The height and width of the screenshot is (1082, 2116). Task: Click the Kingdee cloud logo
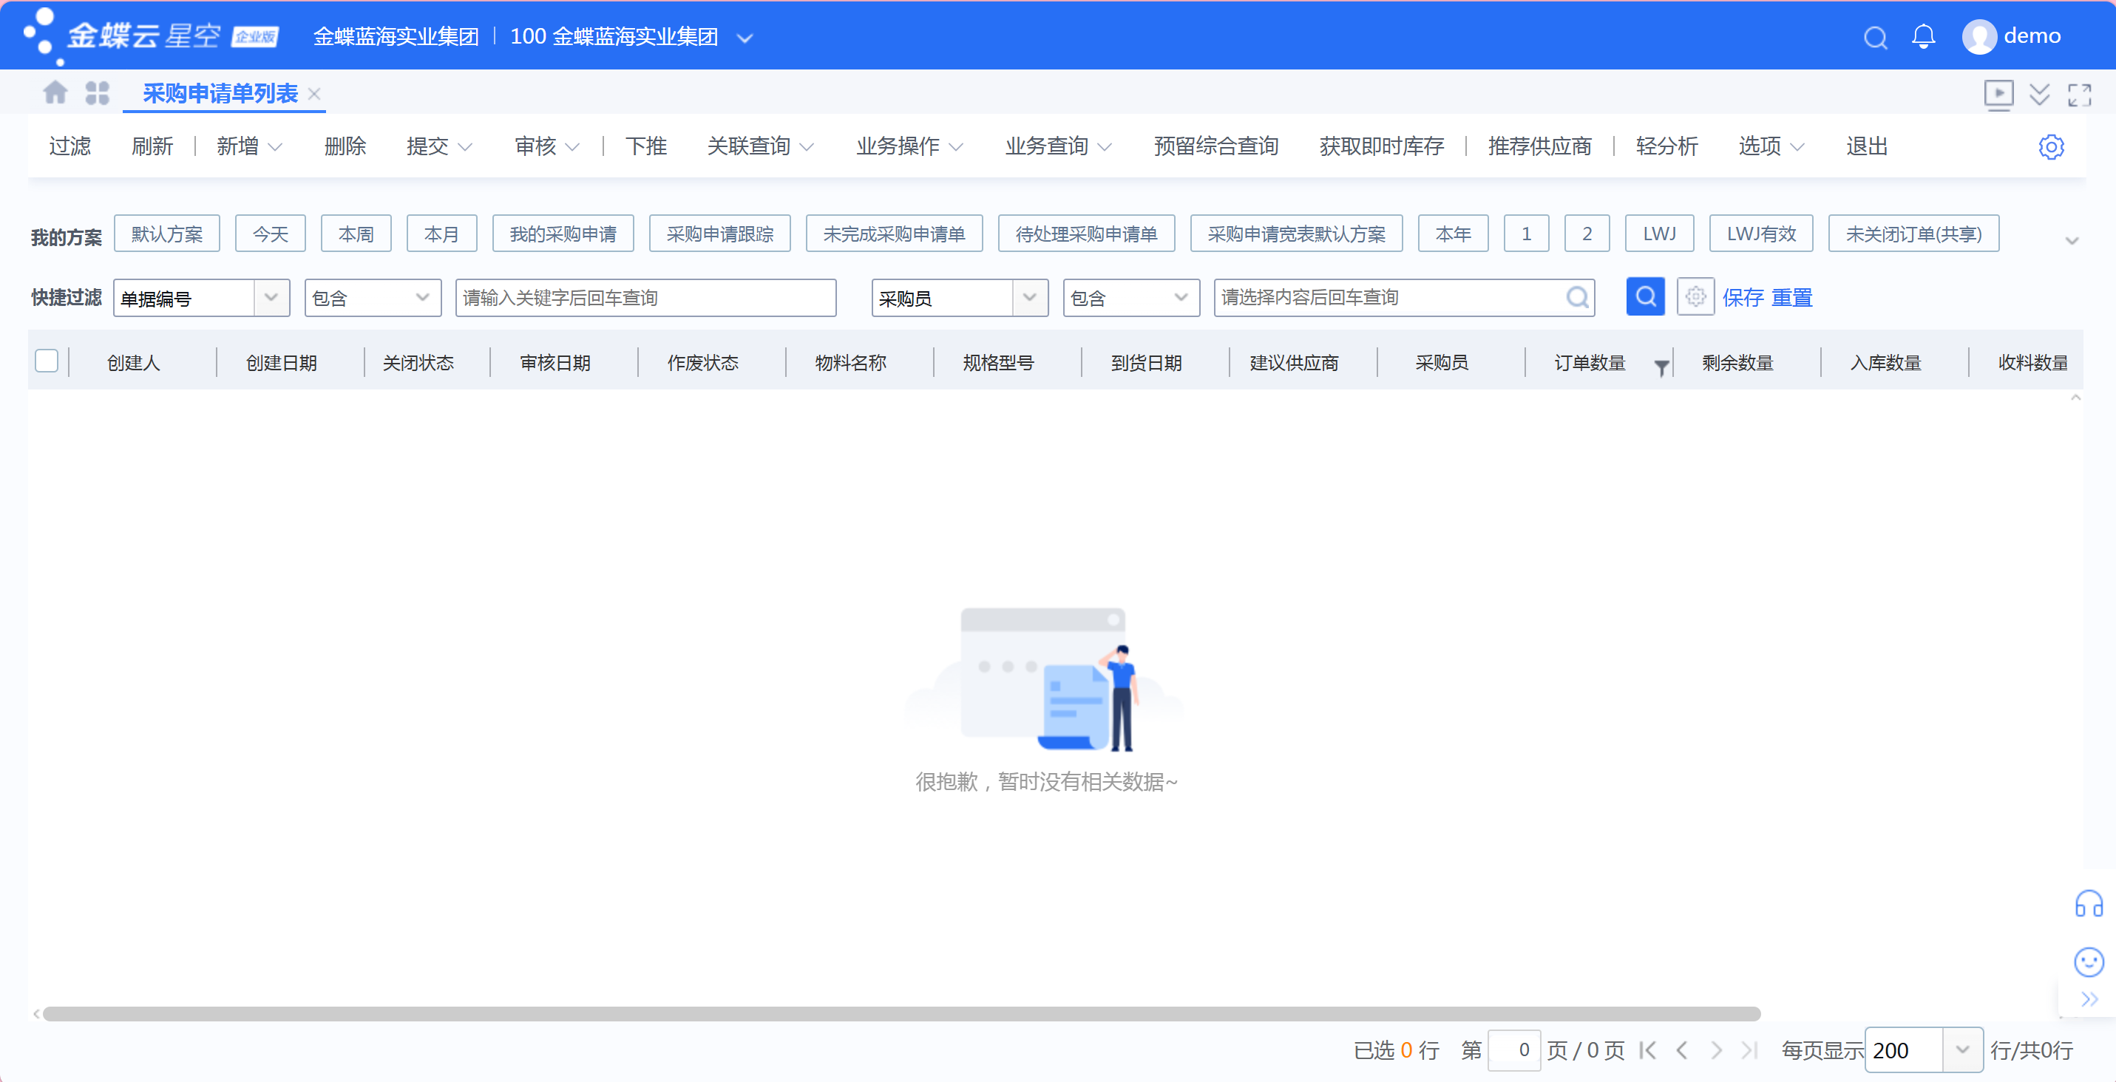coord(151,36)
